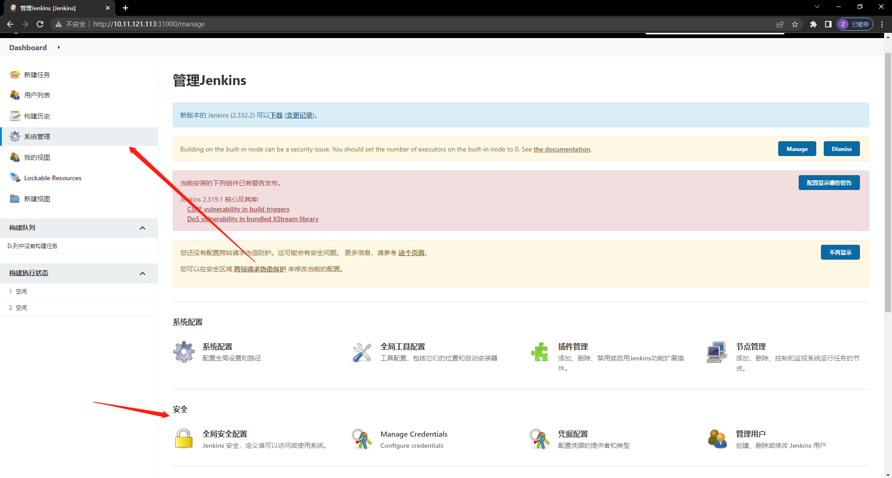Open the 系统配置 title link

tap(217, 347)
